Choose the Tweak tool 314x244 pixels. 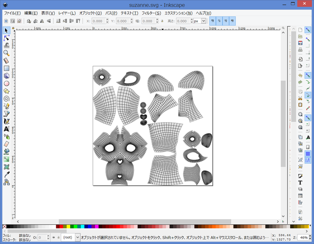(x=6, y=45)
